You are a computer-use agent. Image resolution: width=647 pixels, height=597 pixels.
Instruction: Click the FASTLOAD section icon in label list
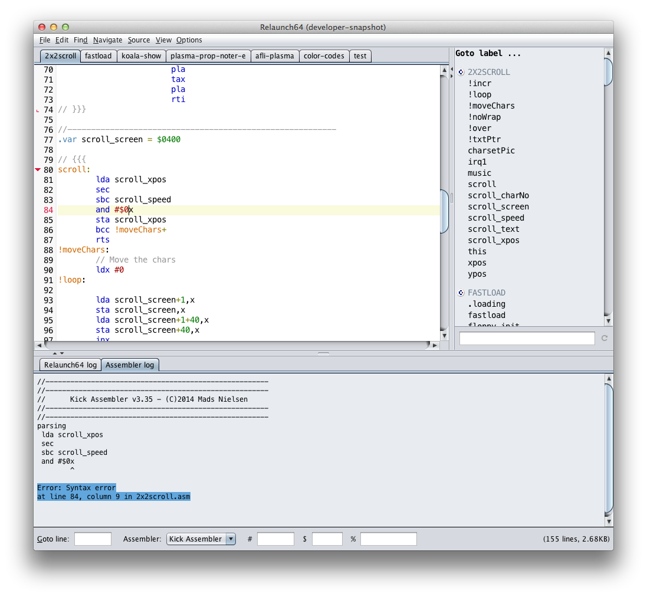[x=461, y=293]
